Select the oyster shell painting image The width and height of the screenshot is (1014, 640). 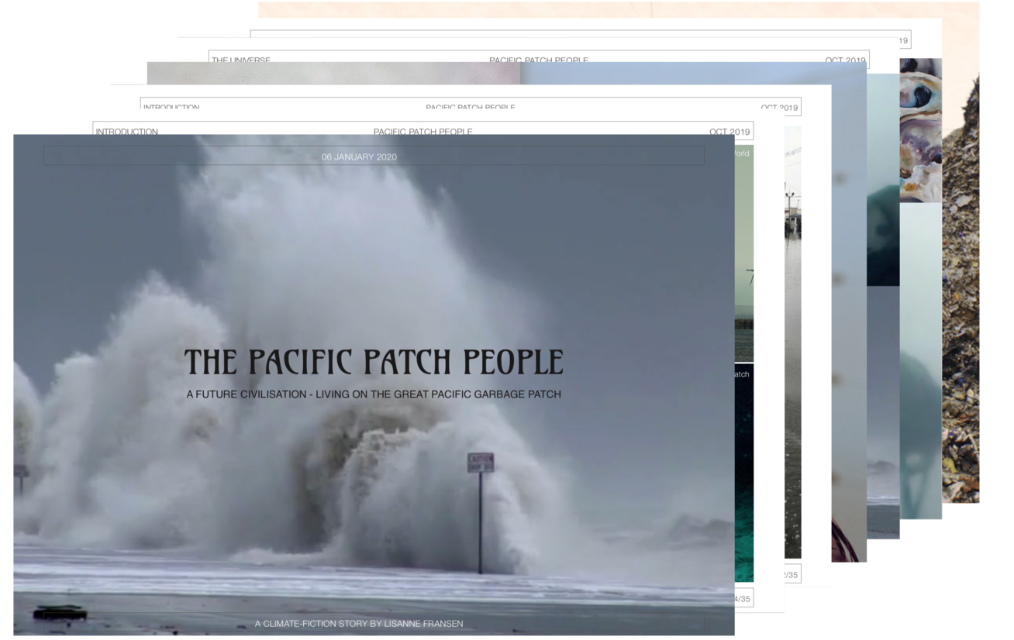pos(920,128)
